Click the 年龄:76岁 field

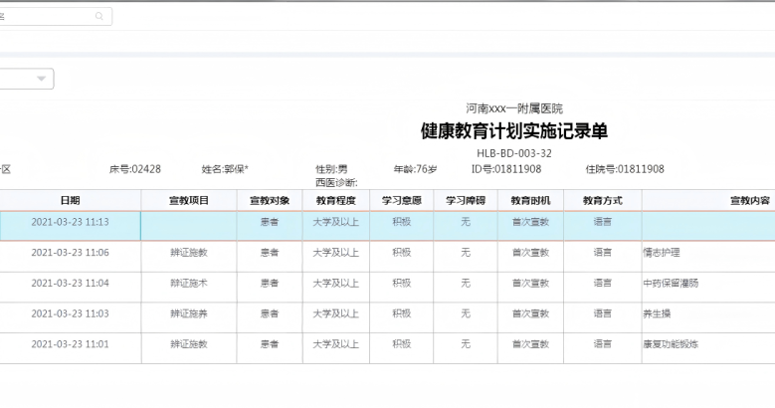pyautogui.click(x=415, y=169)
